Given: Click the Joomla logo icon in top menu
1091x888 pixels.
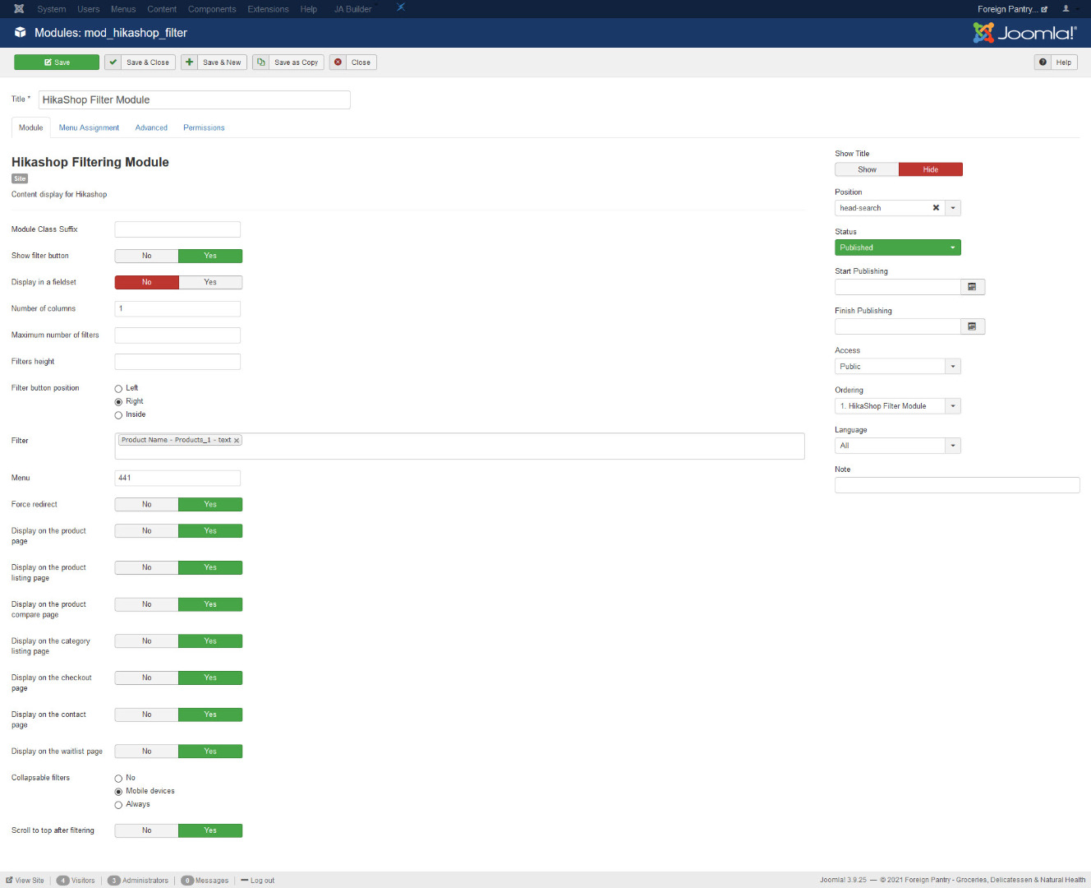Looking at the screenshot, I should pyautogui.click(x=19, y=9).
